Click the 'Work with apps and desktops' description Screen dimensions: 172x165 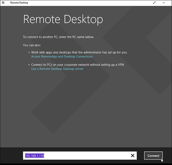pyautogui.click(x=79, y=52)
